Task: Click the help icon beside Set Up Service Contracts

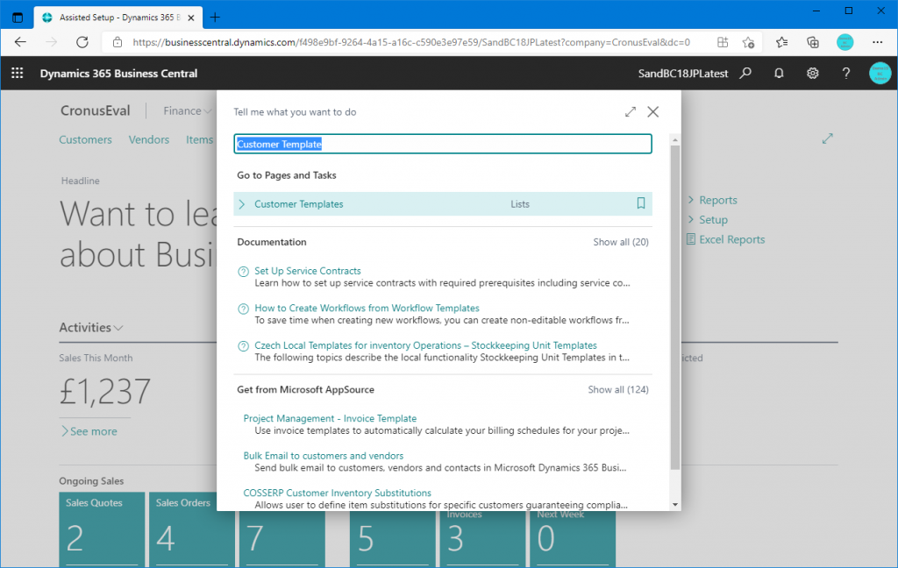Action: tap(244, 272)
